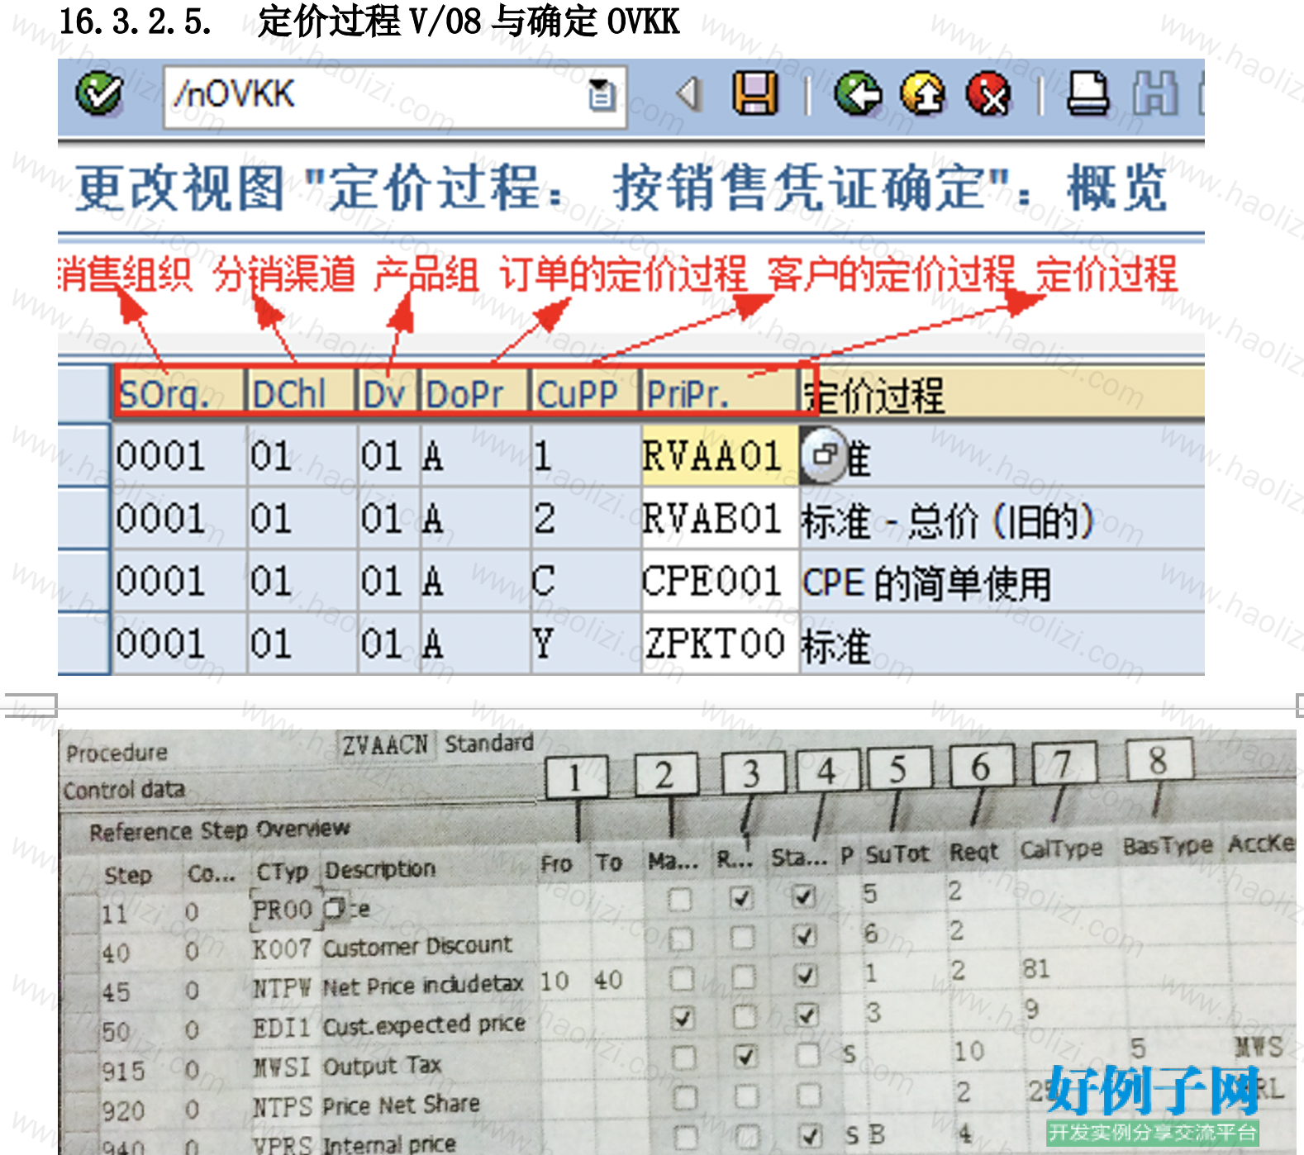Viewport: 1304px width, 1155px height.
Task: Click the Print icon
Action: click(1087, 93)
